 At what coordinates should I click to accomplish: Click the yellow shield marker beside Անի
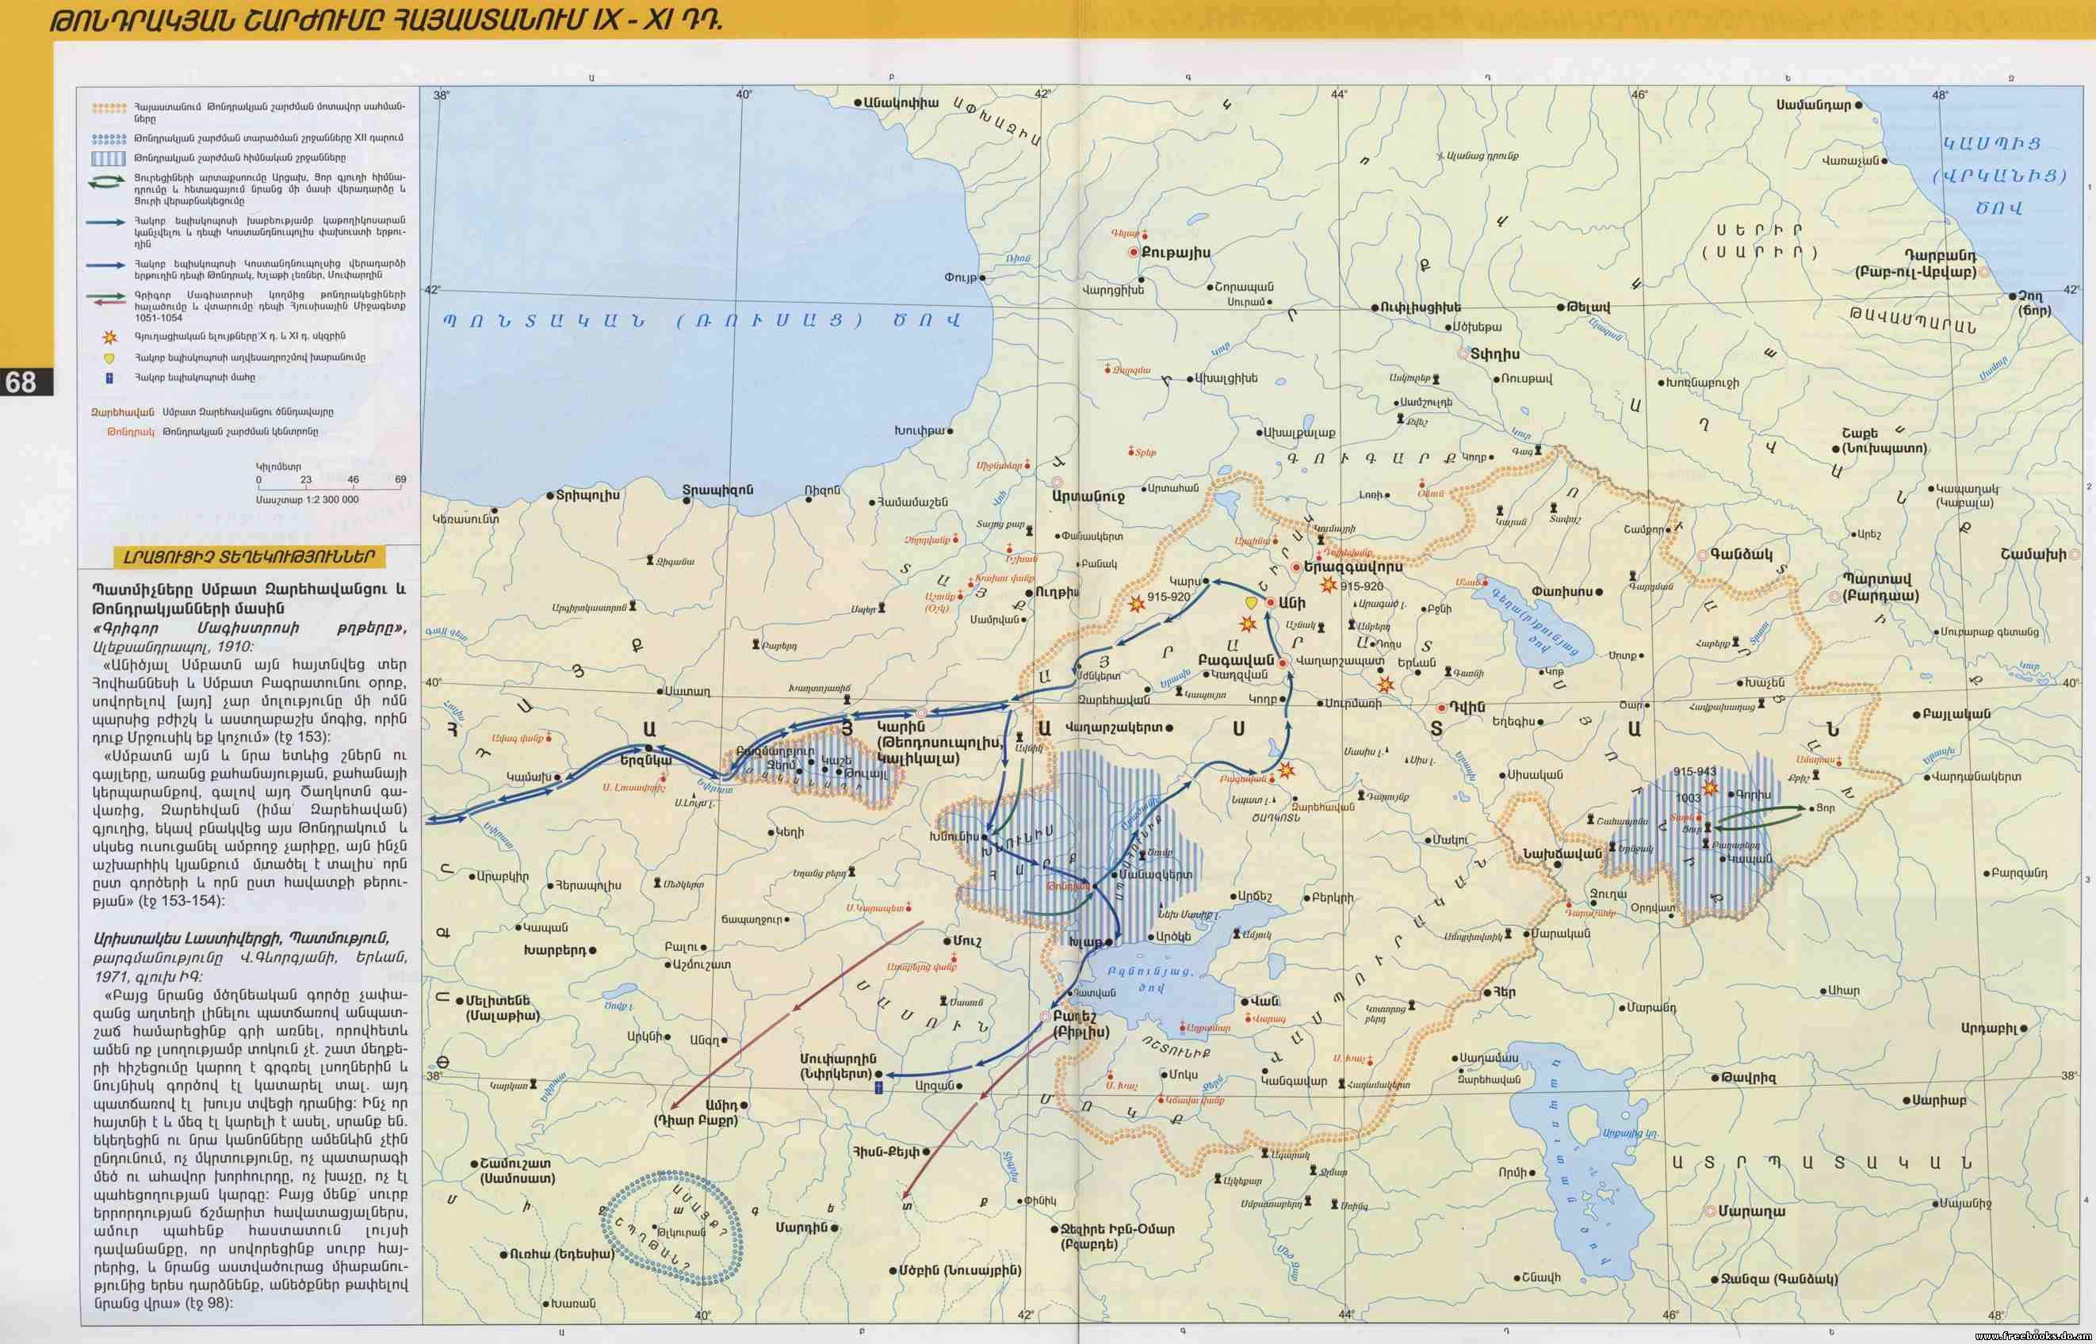coord(1251,602)
